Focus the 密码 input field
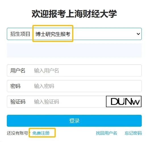The image size is (148, 142). 74,86
